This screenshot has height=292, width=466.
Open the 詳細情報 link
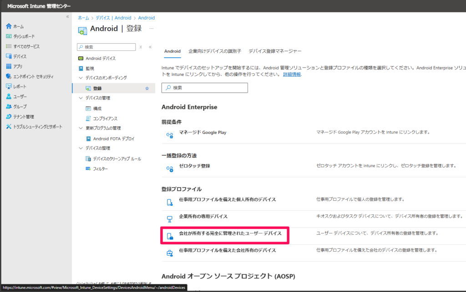pyautogui.click(x=292, y=74)
